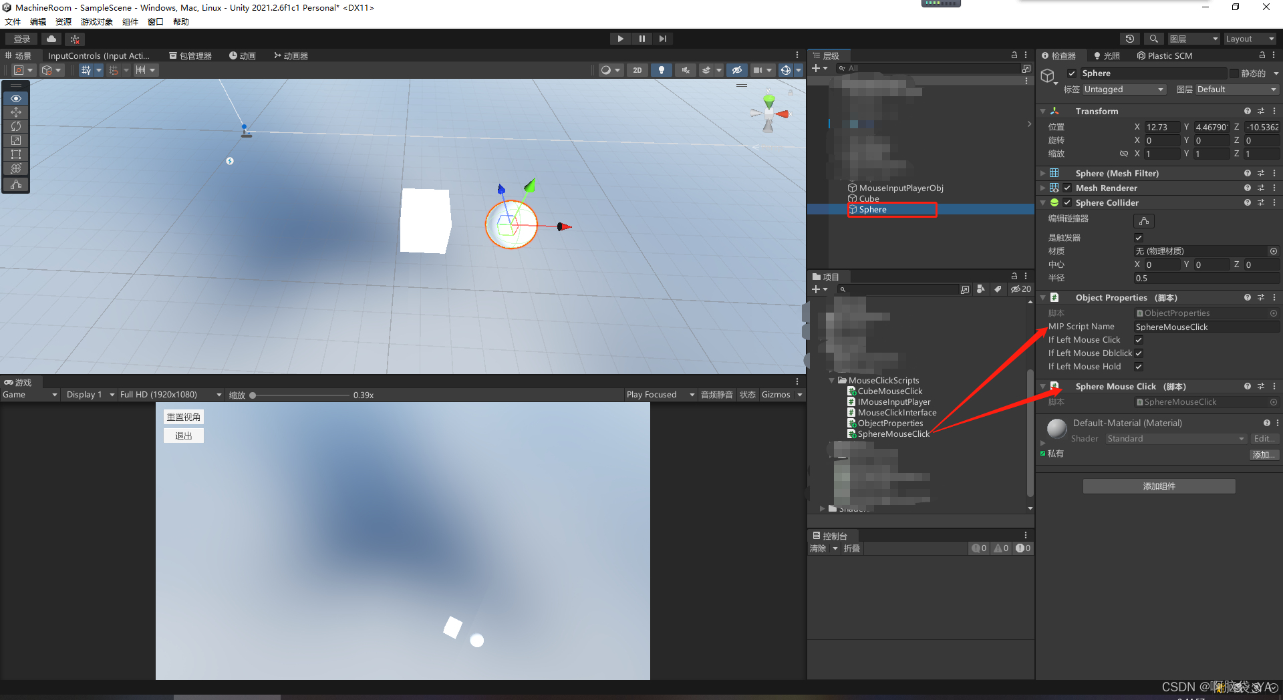Toggle the 是触发器 checkbox in Sphere Collider
The height and width of the screenshot is (700, 1283).
pyautogui.click(x=1138, y=237)
